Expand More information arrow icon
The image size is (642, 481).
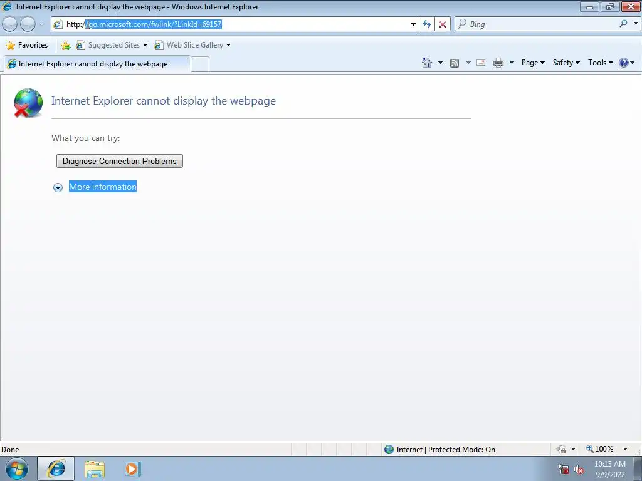(58, 187)
